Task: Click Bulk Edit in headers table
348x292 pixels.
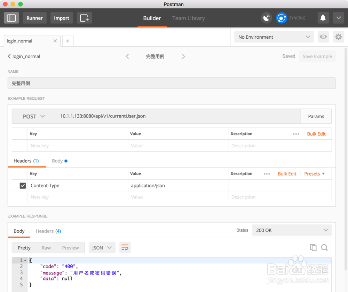Action: [x=287, y=174]
